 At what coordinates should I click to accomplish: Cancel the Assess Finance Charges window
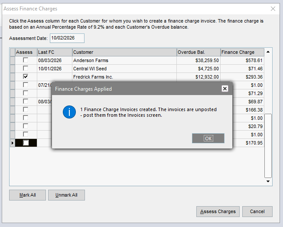click(257, 211)
